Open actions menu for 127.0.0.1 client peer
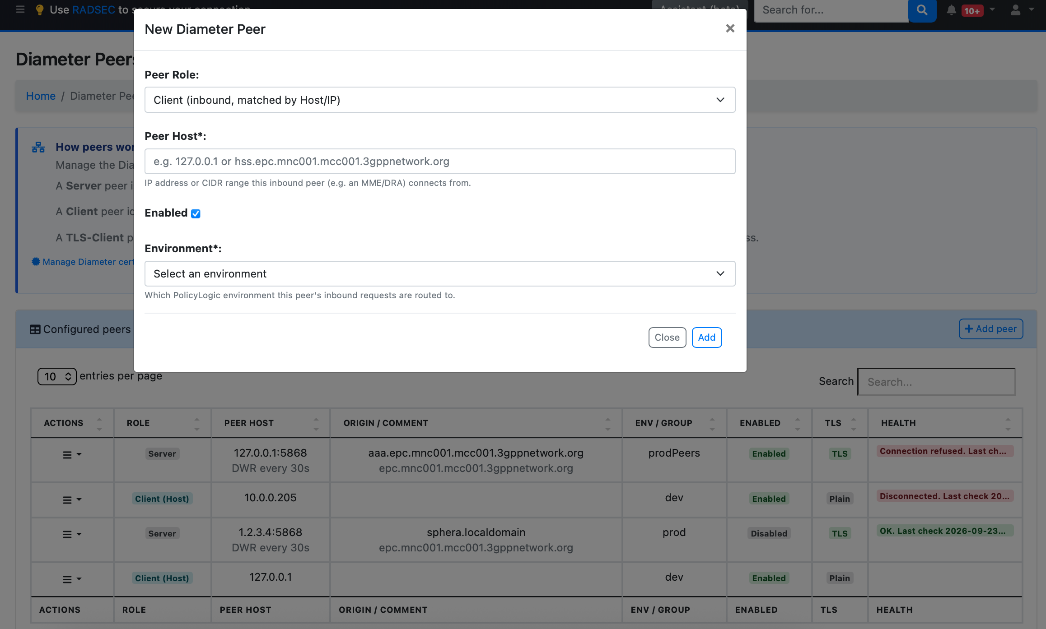 [72, 579]
